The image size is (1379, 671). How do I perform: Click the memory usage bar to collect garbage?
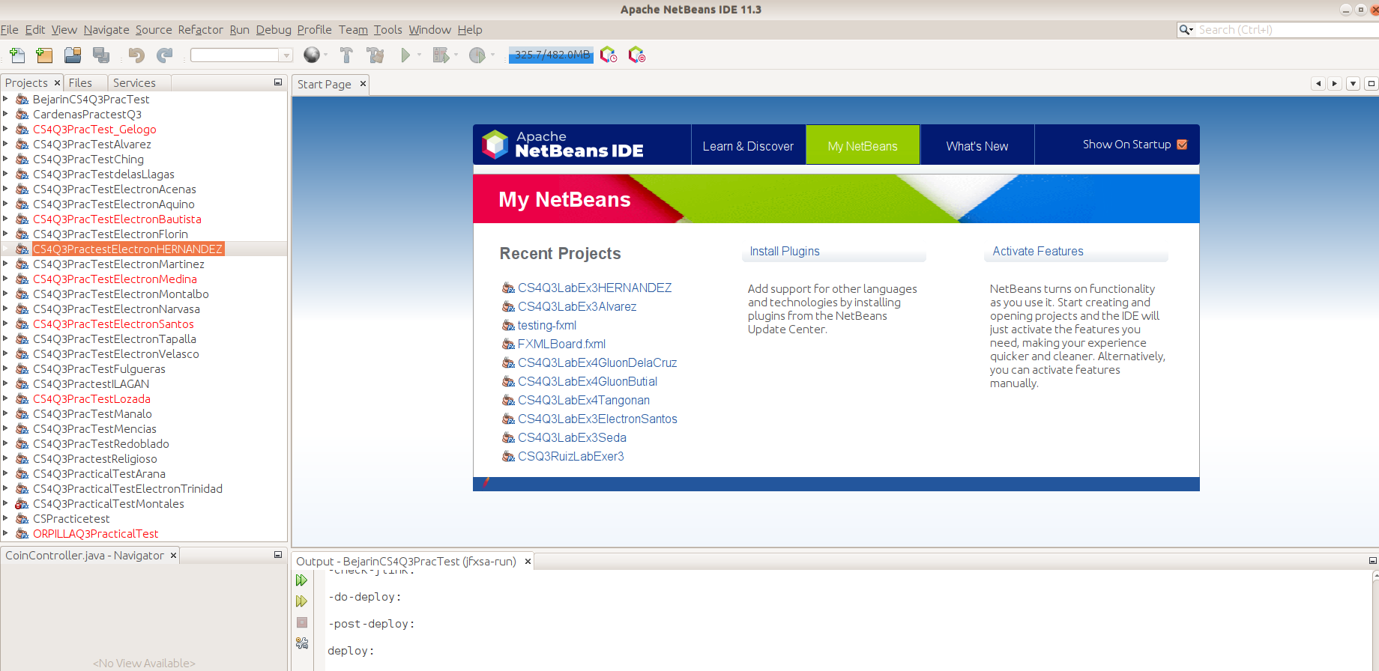(551, 55)
